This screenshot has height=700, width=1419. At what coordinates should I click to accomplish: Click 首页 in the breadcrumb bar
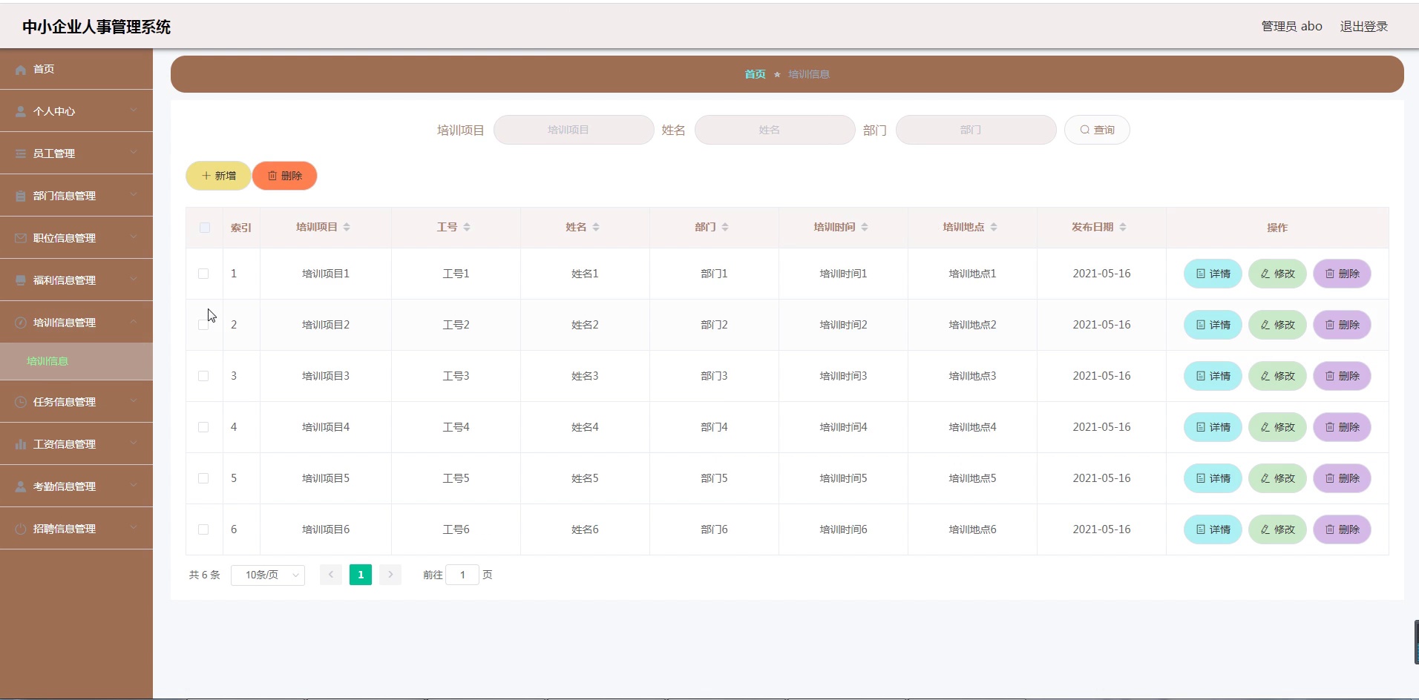click(x=755, y=74)
